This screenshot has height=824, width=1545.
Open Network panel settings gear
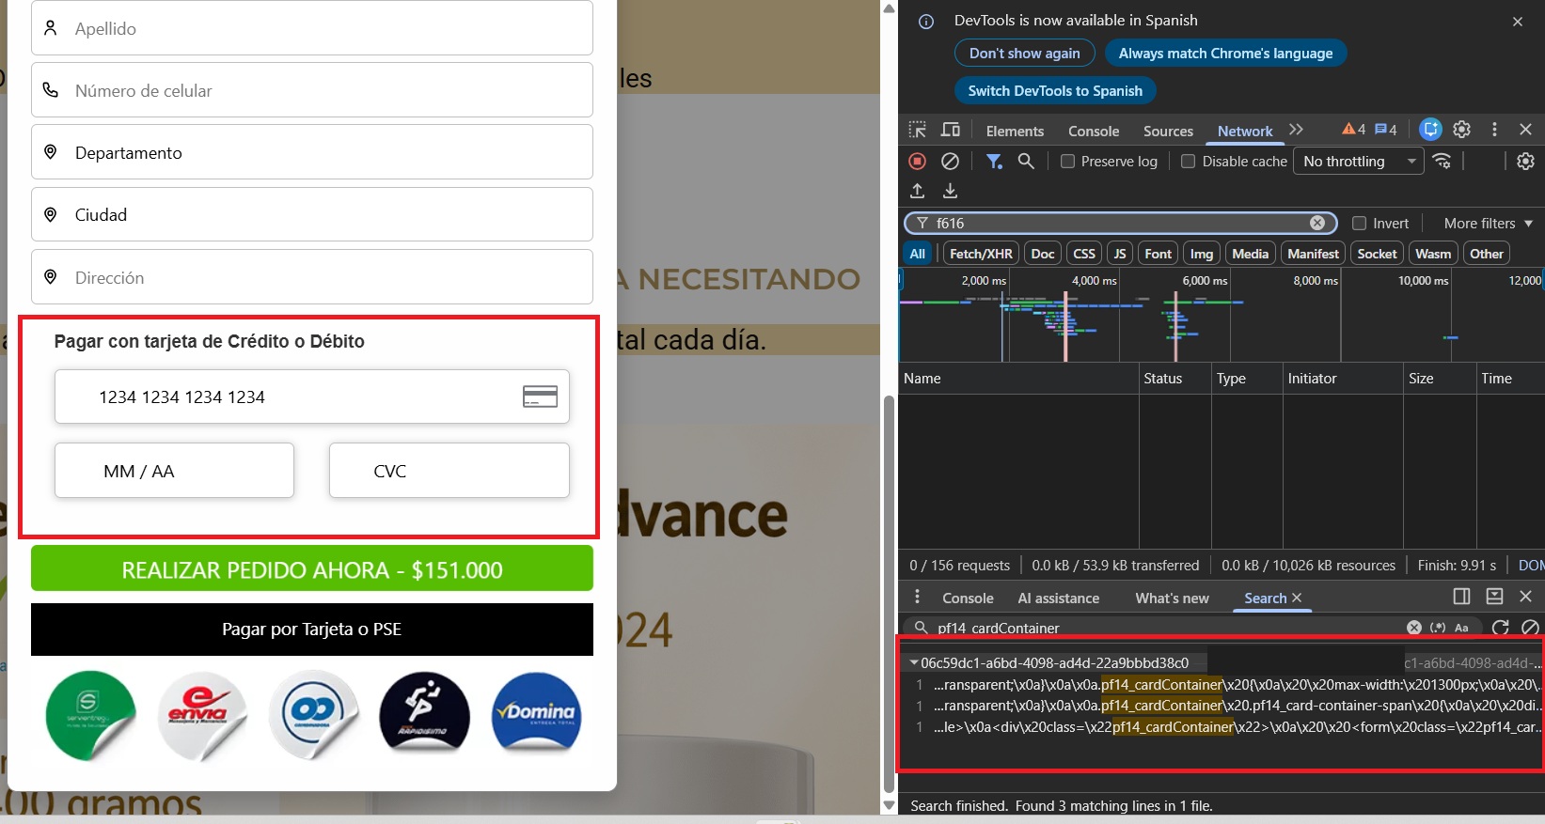coord(1525,162)
